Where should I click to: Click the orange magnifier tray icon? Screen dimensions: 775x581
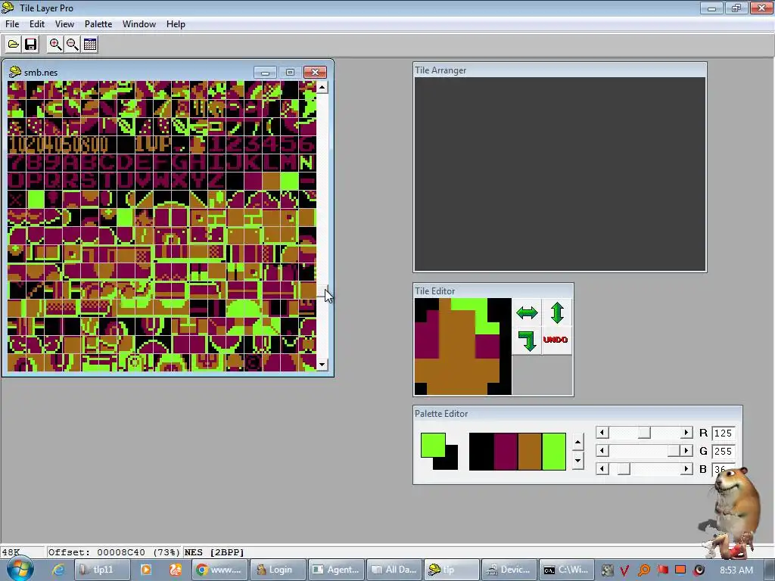[644, 570]
